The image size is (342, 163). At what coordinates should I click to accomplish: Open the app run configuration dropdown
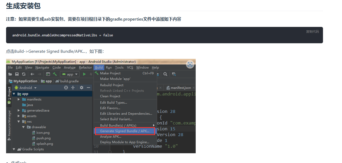(69, 74)
